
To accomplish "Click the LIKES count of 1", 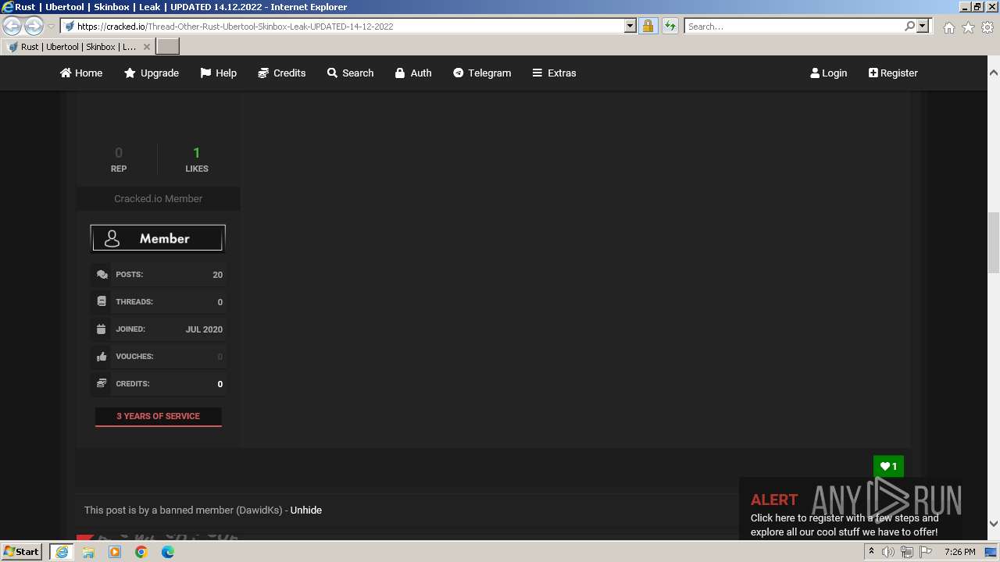I will tap(197, 153).
